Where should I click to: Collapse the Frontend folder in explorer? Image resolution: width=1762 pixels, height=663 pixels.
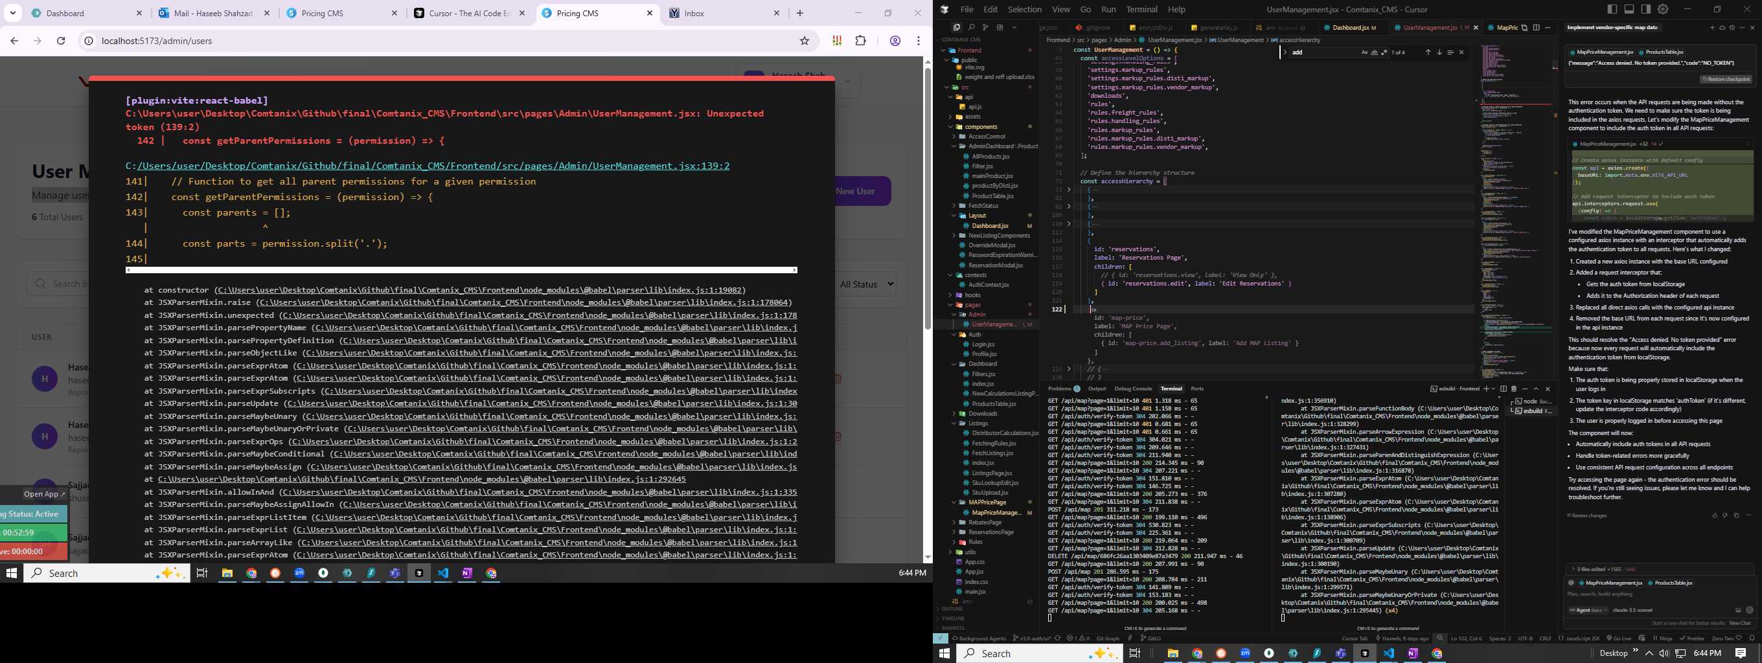969,50
